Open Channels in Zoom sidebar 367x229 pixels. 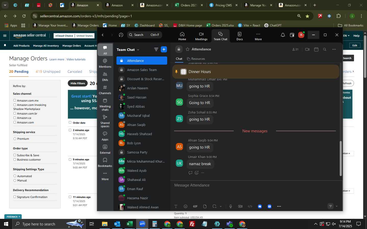click(105, 90)
